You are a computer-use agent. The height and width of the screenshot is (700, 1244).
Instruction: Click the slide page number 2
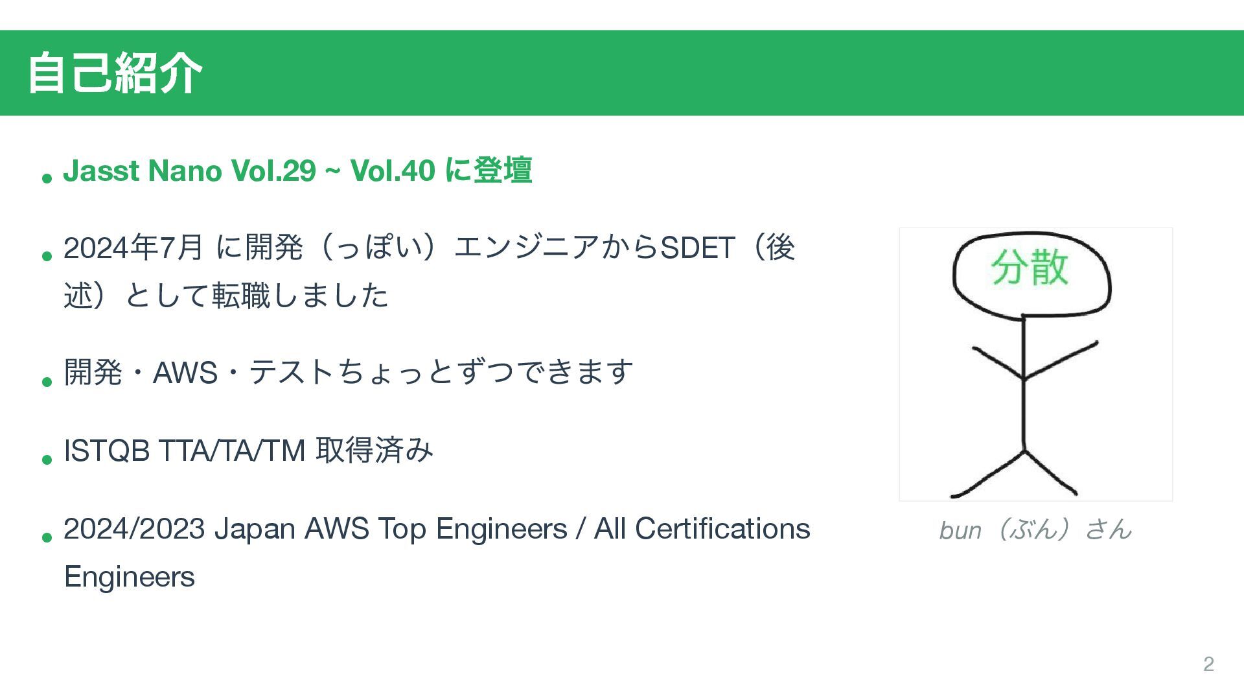[1208, 664]
